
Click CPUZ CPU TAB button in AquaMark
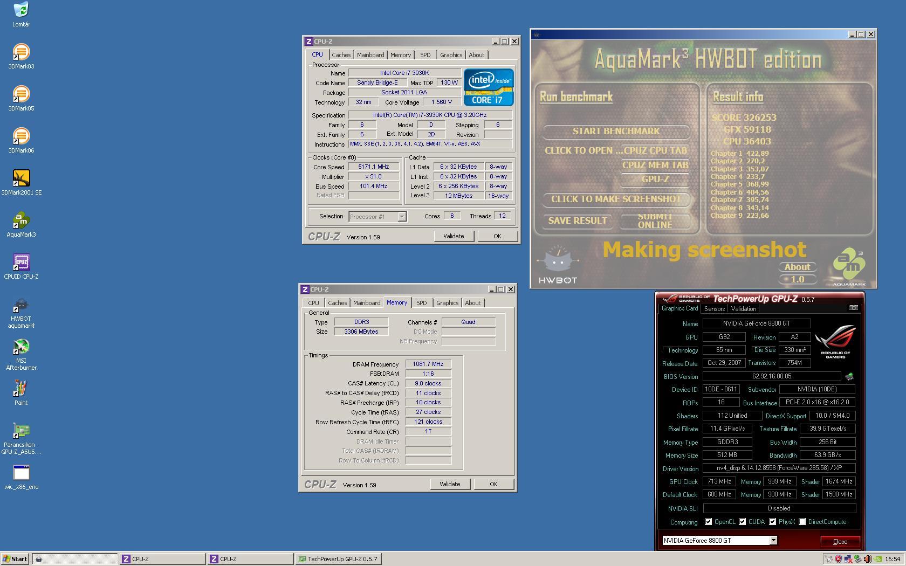[655, 151]
